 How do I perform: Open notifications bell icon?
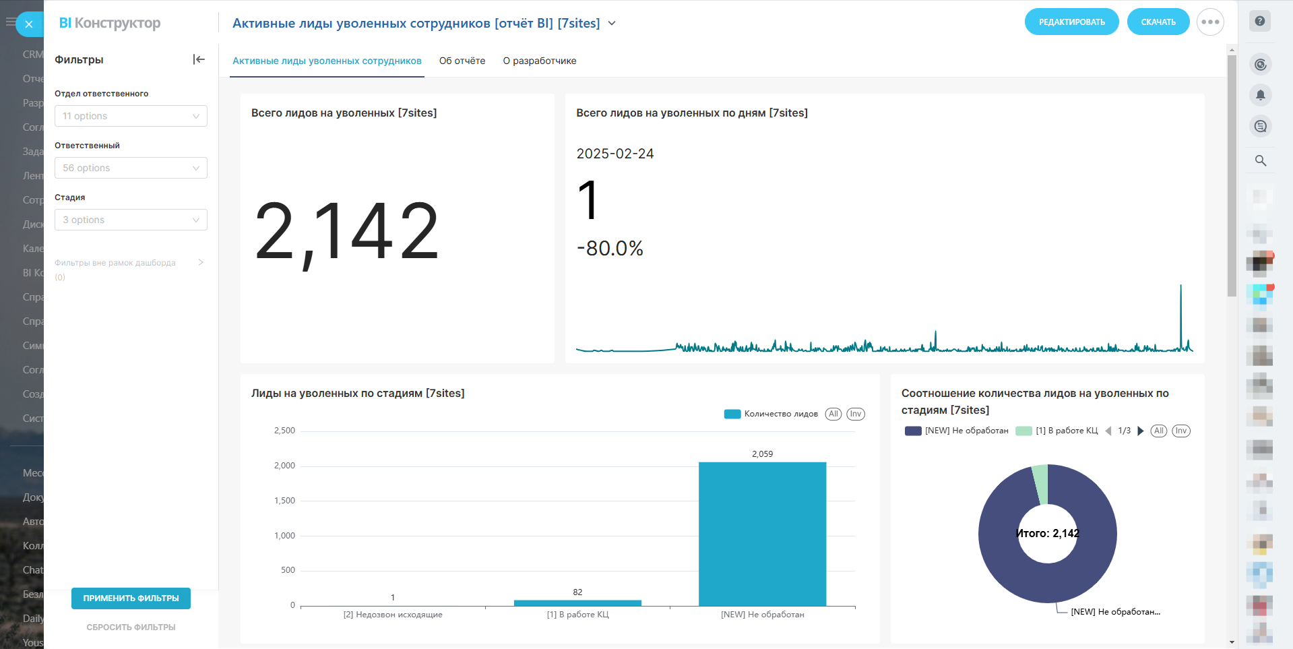[x=1260, y=95]
